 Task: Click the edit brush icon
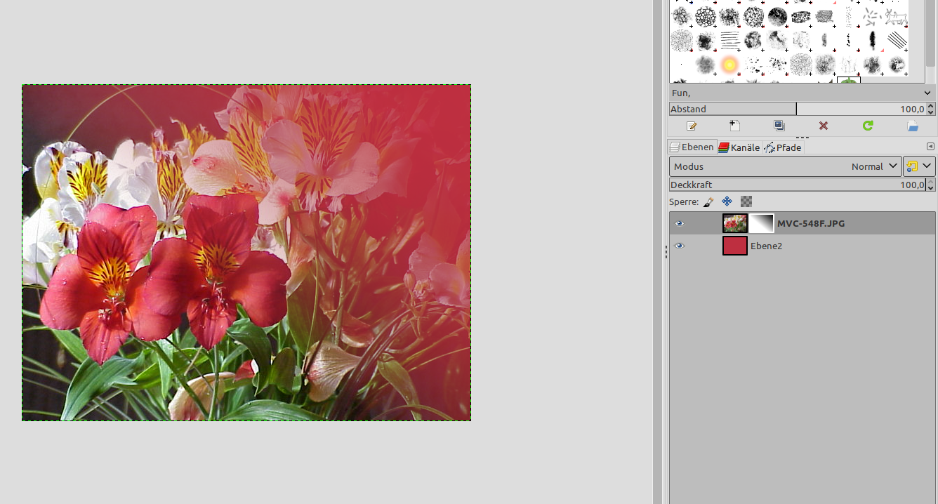tap(692, 126)
